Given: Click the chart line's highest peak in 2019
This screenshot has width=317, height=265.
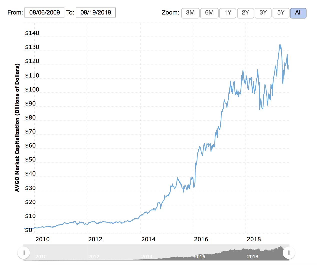Looking at the screenshot, I should pos(280,44).
